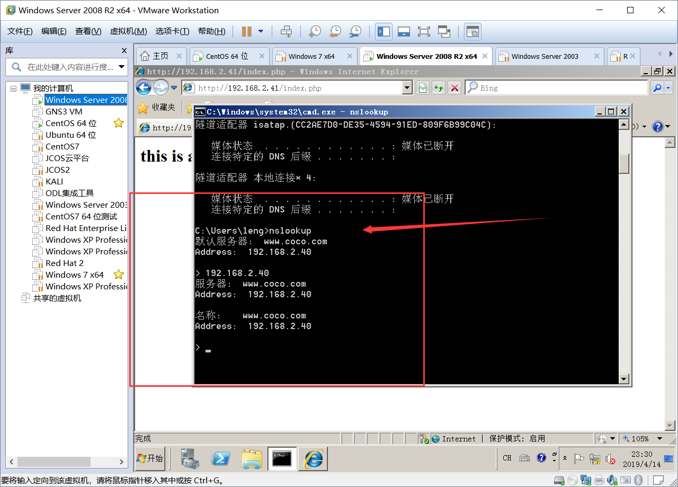Screen dimensions: 678x487
Task: Enter full screen mode in VMware
Action: 424,31
